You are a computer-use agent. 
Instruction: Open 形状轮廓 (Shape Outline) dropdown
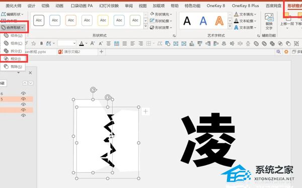[161, 21]
